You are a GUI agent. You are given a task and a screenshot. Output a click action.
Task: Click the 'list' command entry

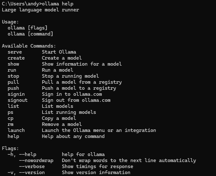click(x=13, y=106)
